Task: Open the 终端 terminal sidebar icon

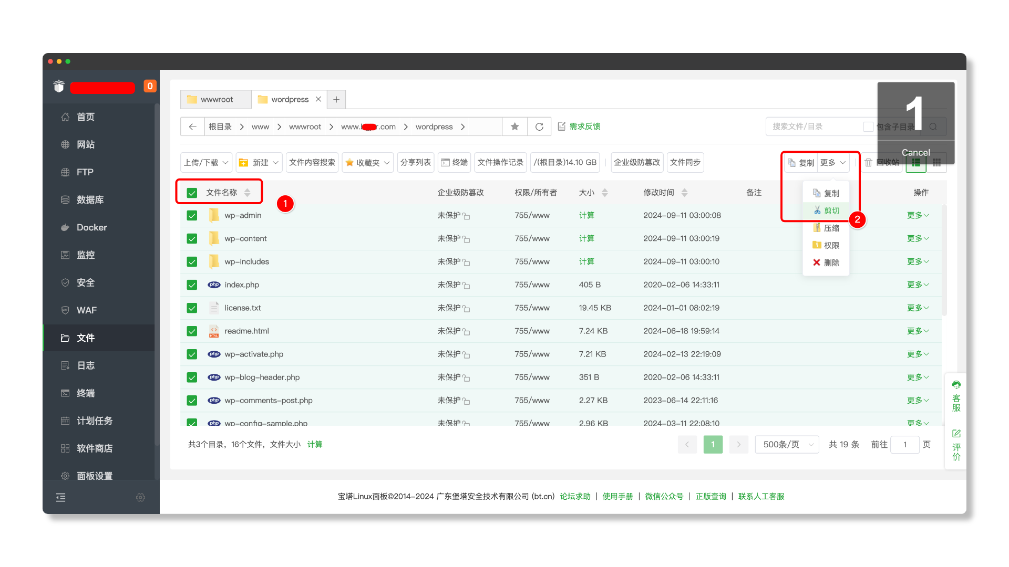Action: click(x=65, y=393)
